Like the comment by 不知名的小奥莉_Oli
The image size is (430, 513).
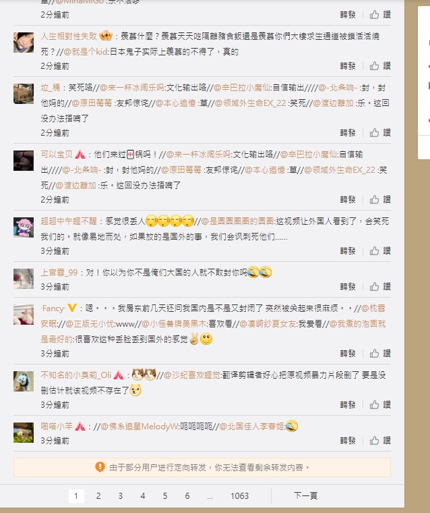(x=380, y=405)
